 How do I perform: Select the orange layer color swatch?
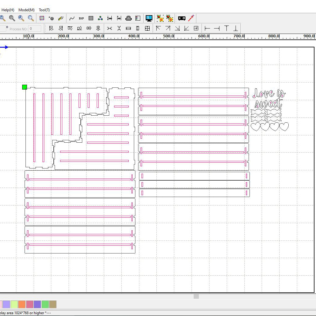(22, 304)
